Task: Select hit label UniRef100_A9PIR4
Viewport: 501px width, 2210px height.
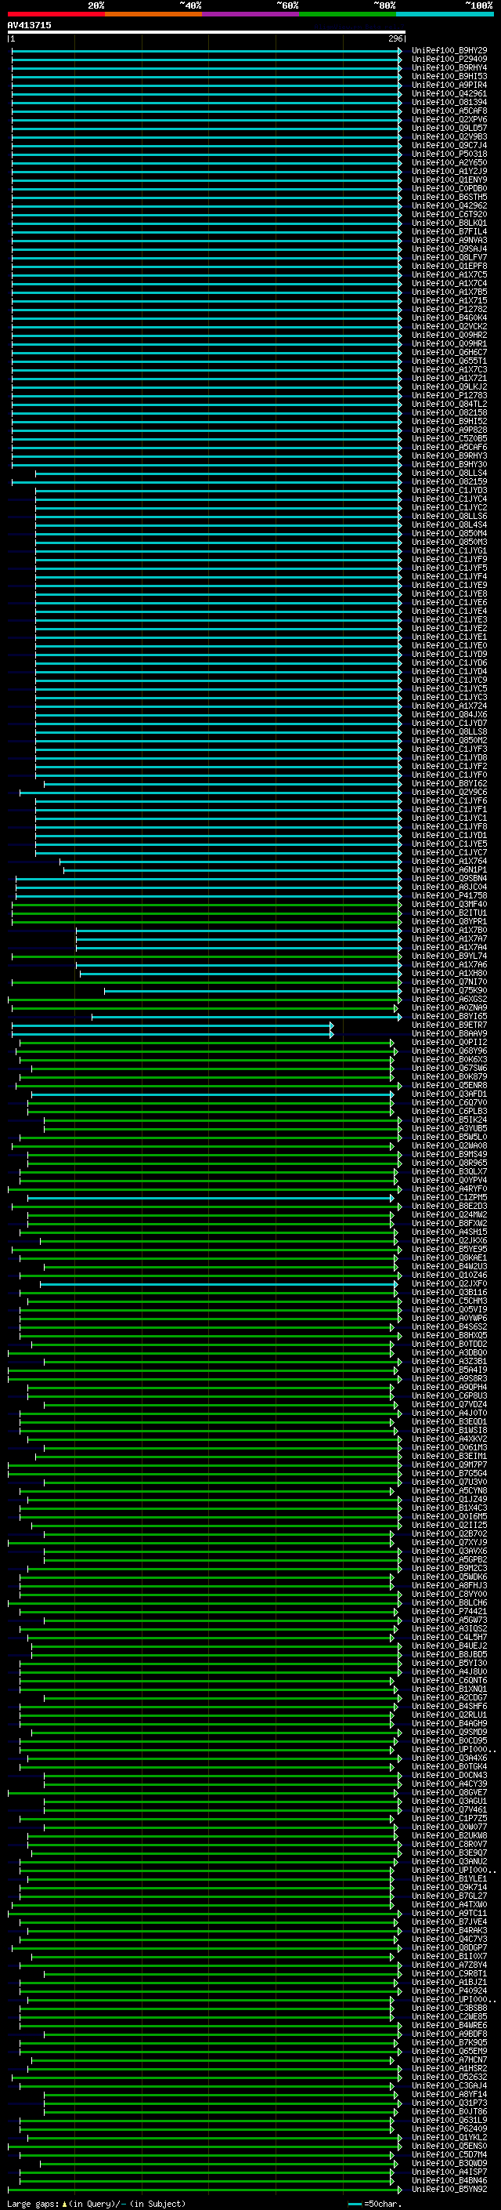Action: pyautogui.click(x=449, y=85)
